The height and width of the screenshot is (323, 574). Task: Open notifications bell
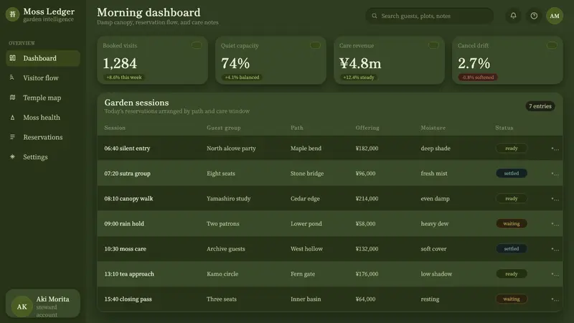click(513, 16)
